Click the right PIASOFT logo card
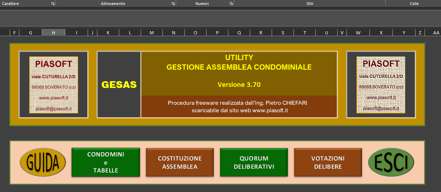Image resolution: width=441 pixels, height=192 pixels. 381,85
